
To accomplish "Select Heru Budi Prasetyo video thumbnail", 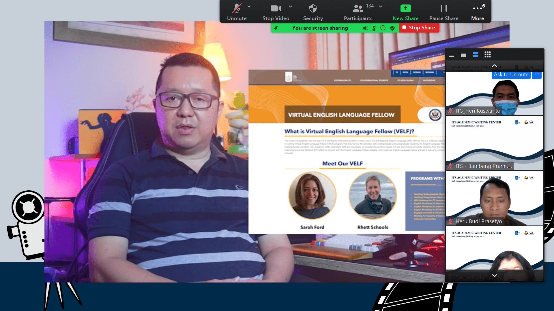I will [494, 198].
